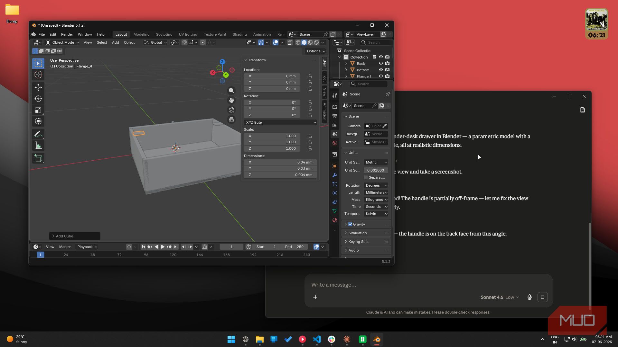Activate the Annotate pencil tool
The height and width of the screenshot is (347, 618).
(38, 134)
